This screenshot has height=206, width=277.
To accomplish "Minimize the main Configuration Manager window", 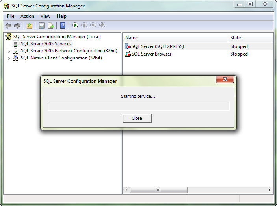I will pos(240,4).
